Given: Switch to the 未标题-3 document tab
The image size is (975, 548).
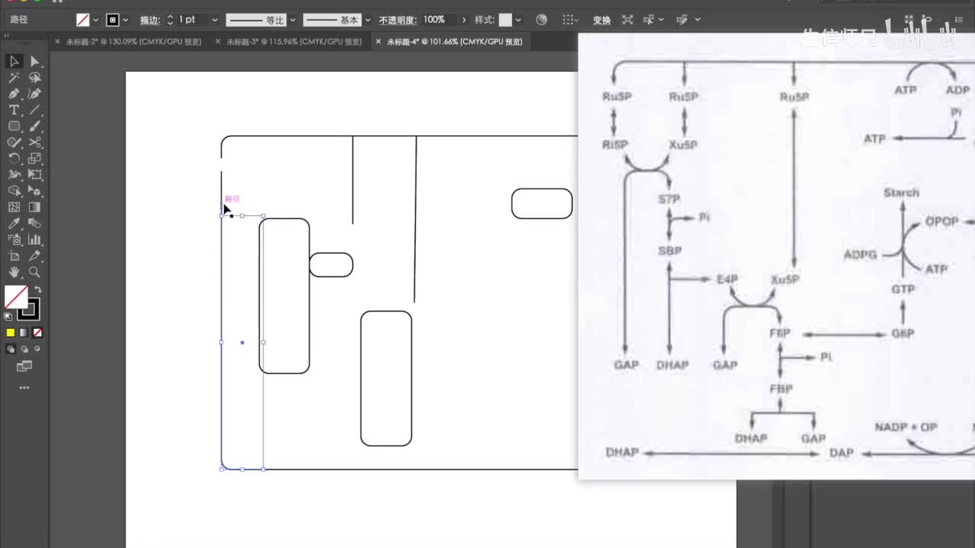Looking at the screenshot, I should 293,42.
